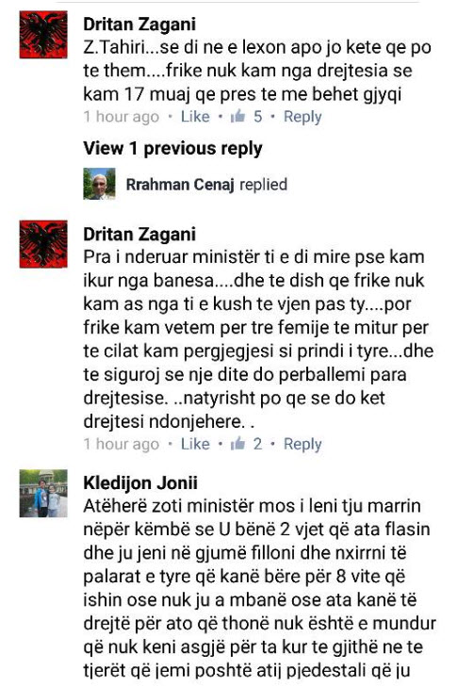Open Kledijon Jonii profile name link
This screenshot has width=474, height=686.
pyautogui.click(x=140, y=482)
